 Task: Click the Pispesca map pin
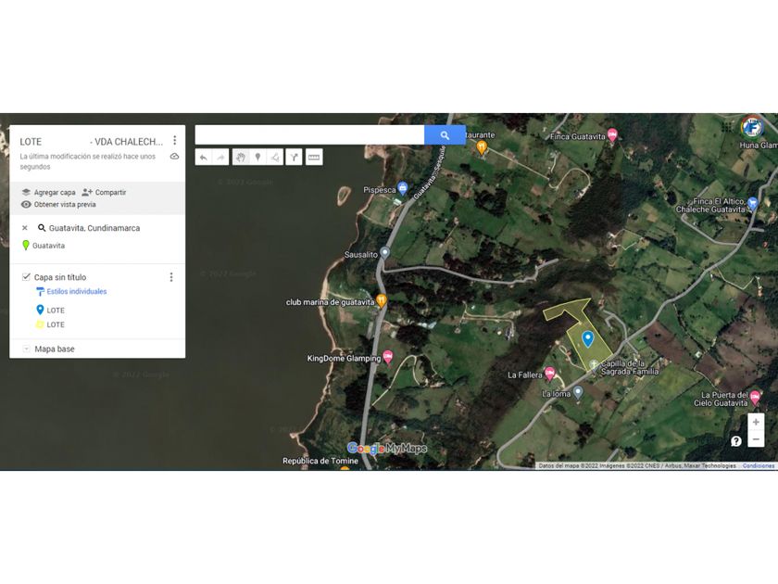(403, 189)
